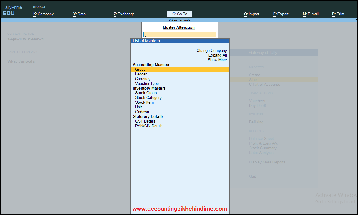Open Vouchers in Gateway of Tally
The width and height of the screenshot is (358, 215).
257,101
